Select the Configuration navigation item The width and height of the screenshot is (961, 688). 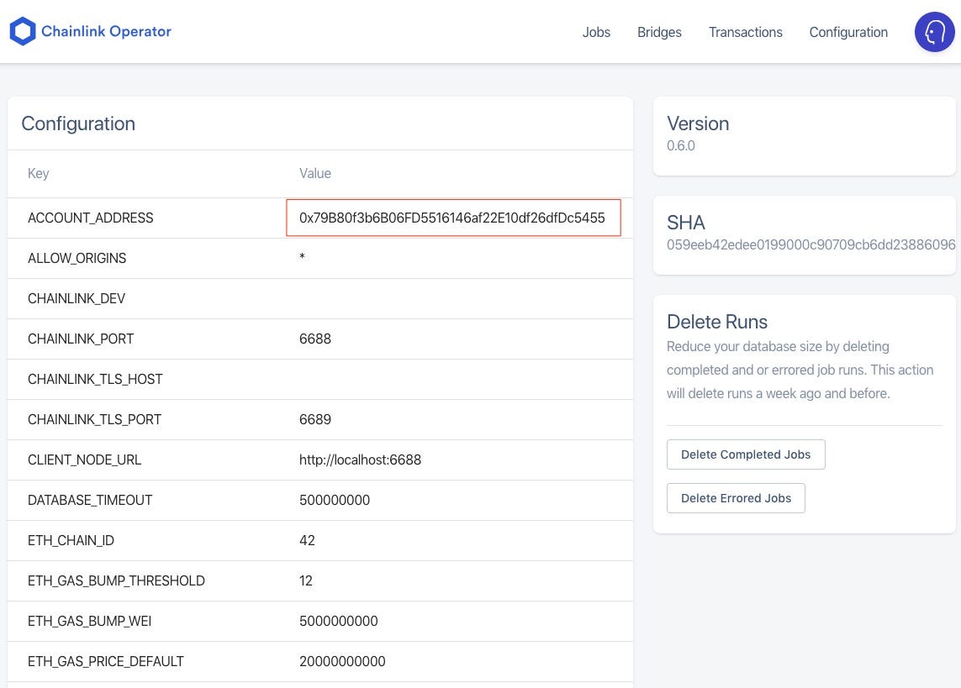pyautogui.click(x=848, y=33)
